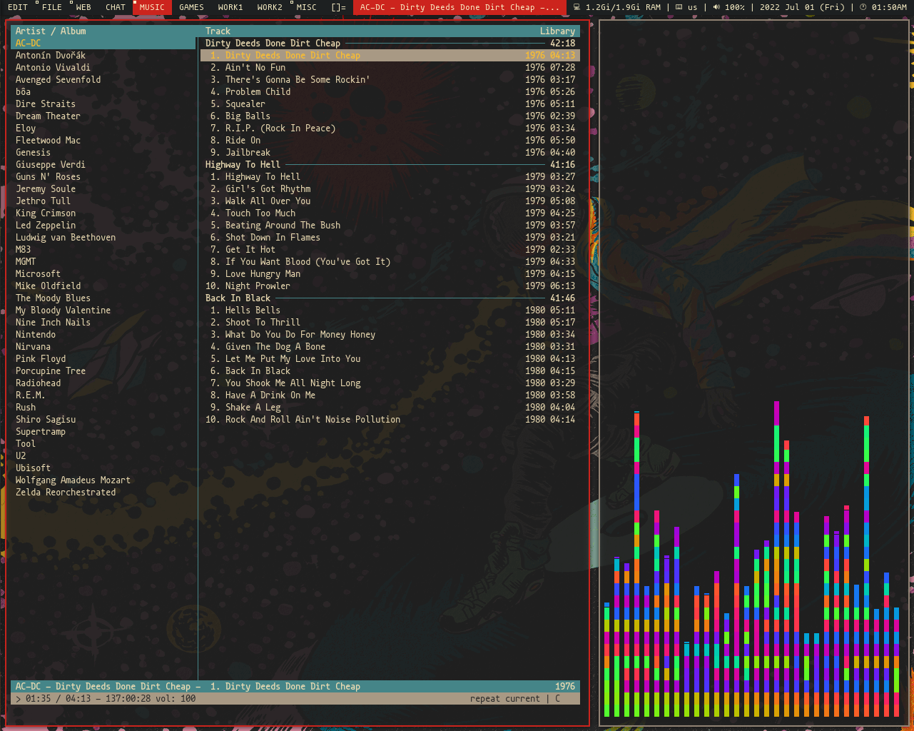Select artist Antonín Dvořák
Screen dimensions: 914x731
(103, 56)
